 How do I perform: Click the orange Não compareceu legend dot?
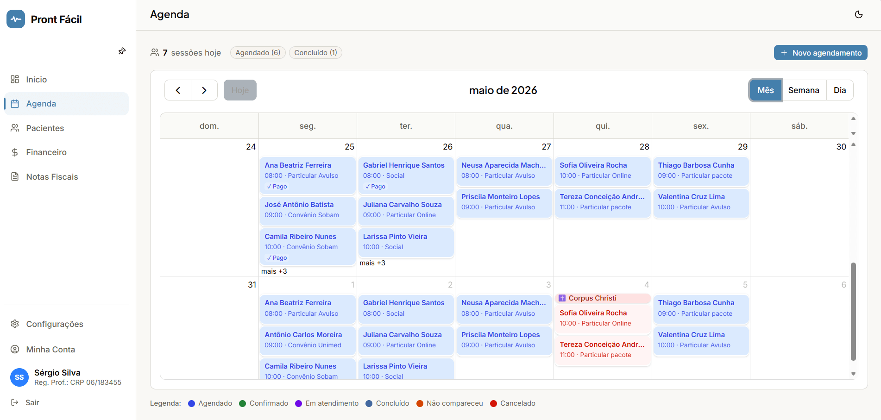pyautogui.click(x=420, y=403)
